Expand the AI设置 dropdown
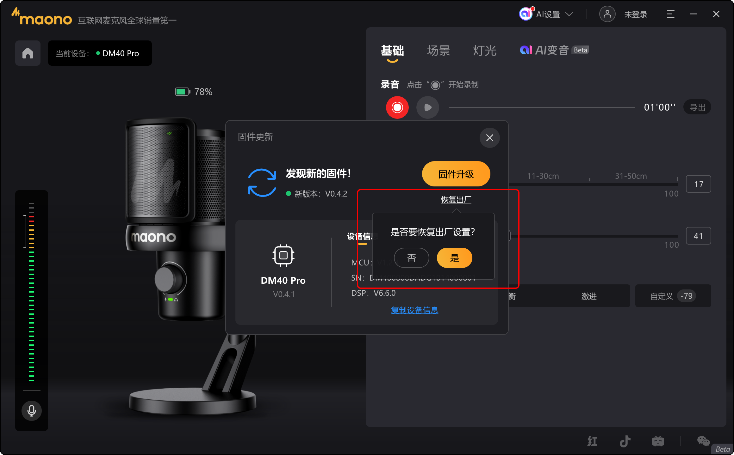This screenshot has width=734, height=455. 546,14
